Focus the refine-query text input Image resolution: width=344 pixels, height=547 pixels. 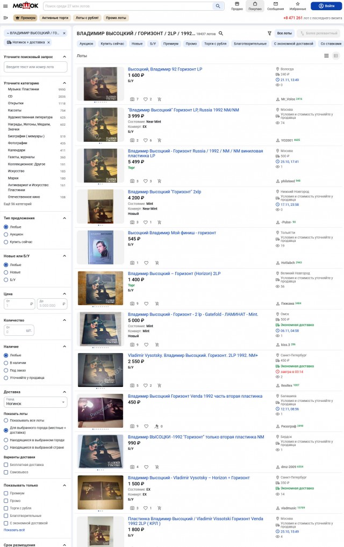35,67
